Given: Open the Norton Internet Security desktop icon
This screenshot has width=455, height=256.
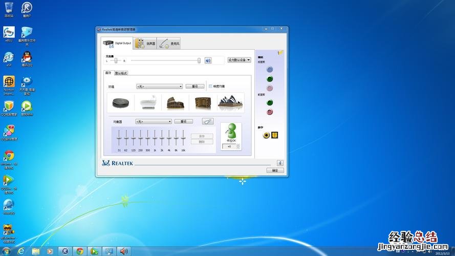Looking at the screenshot, I should tap(9, 82).
